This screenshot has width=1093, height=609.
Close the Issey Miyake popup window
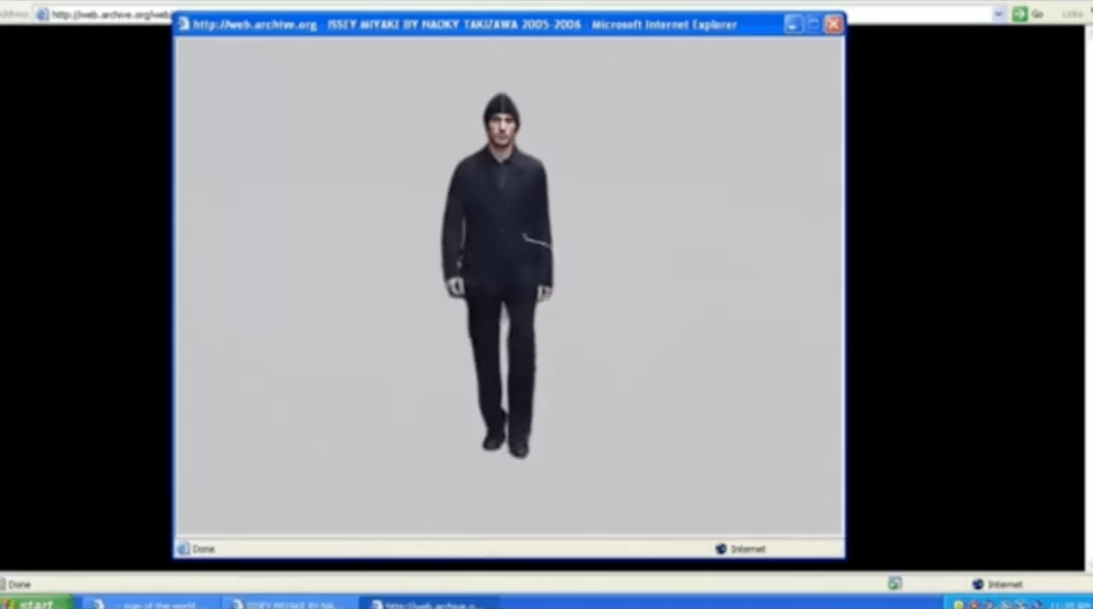pos(833,25)
